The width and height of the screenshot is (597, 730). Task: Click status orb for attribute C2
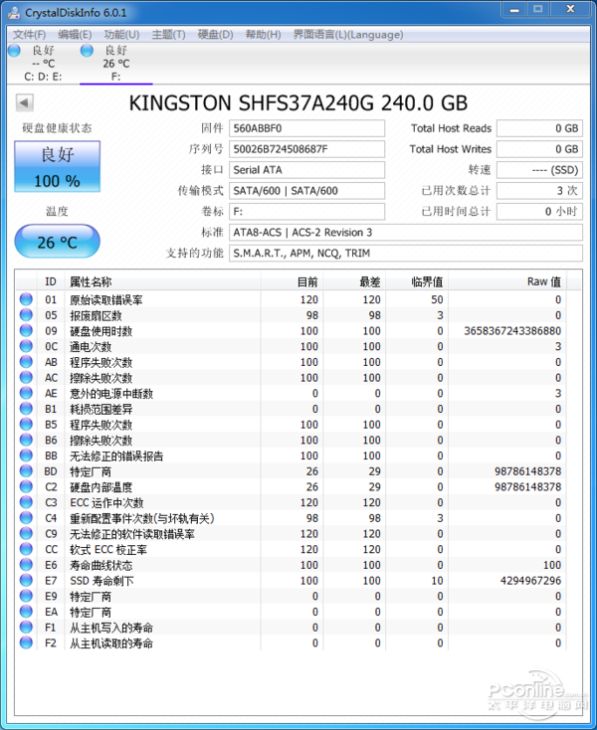(x=26, y=486)
